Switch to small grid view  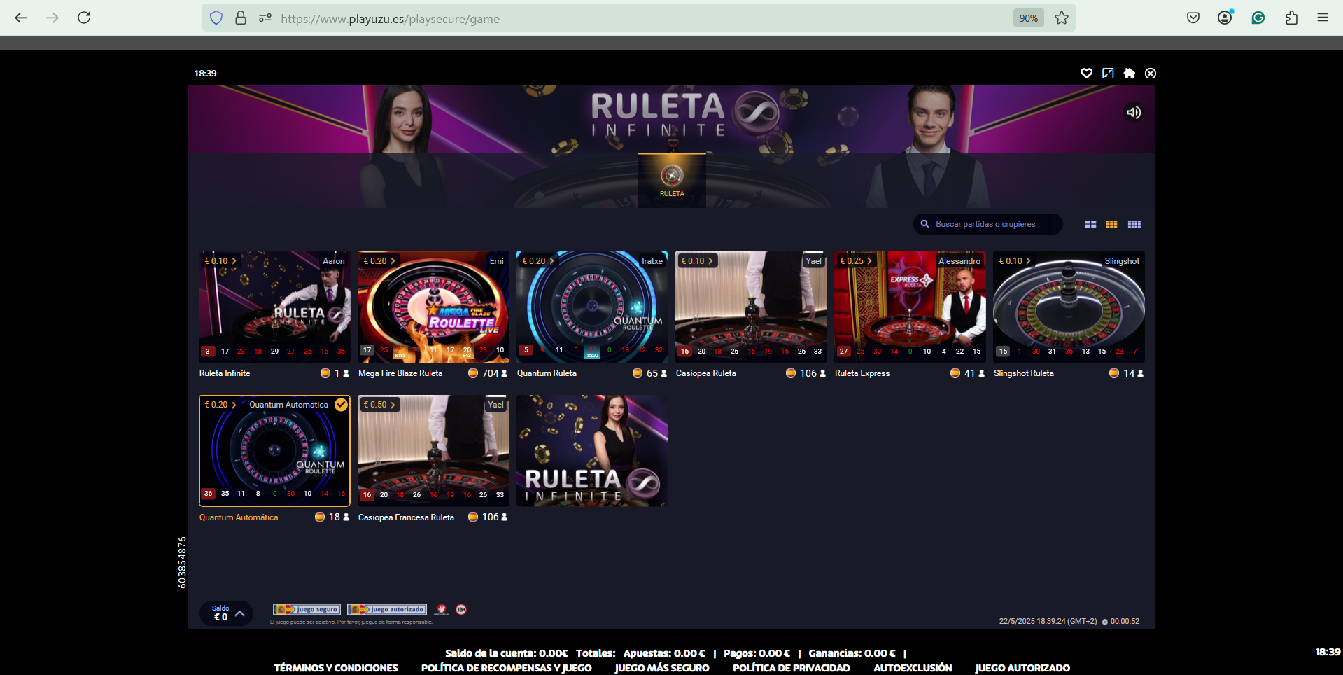(x=1134, y=224)
